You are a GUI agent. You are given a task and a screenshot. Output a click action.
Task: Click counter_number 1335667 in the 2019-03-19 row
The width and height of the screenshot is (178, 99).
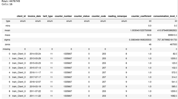point(68,86)
